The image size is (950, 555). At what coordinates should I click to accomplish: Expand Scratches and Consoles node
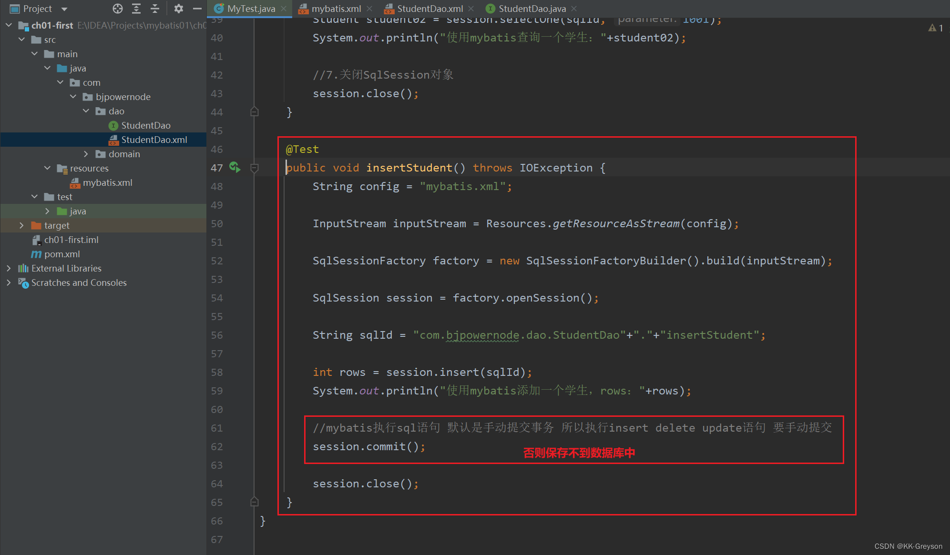9,283
